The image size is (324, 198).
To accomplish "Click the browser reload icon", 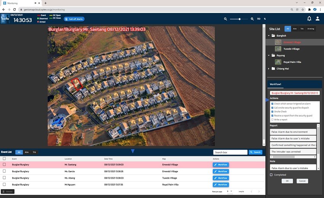I will [14, 9].
